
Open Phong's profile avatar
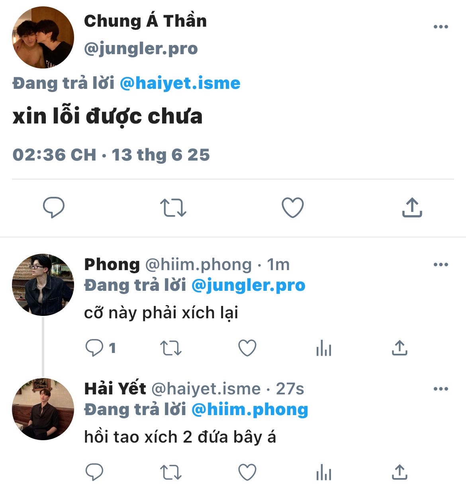pyautogui.click(x=43, y=285)
